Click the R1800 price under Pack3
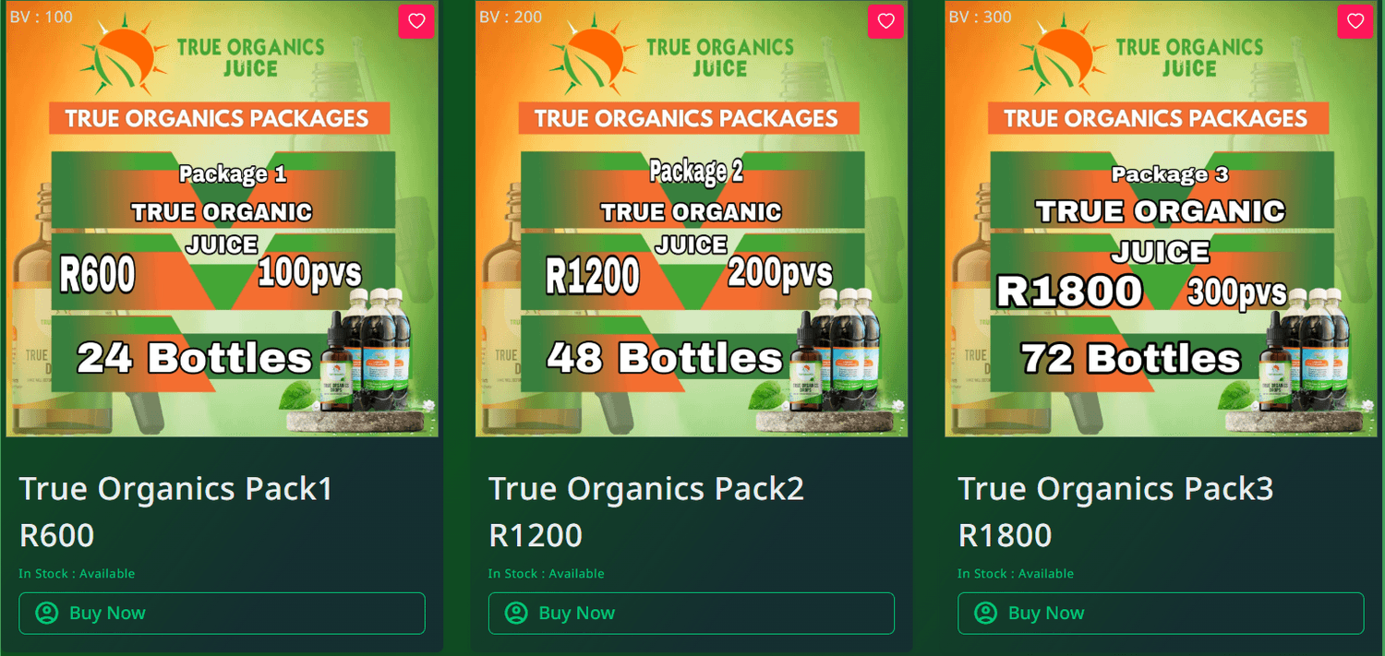Viewport: 1385px width, 656px height. pyautogui.click(x=1005, y=535)
